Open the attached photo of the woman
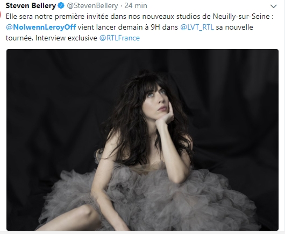 [142, 140]
